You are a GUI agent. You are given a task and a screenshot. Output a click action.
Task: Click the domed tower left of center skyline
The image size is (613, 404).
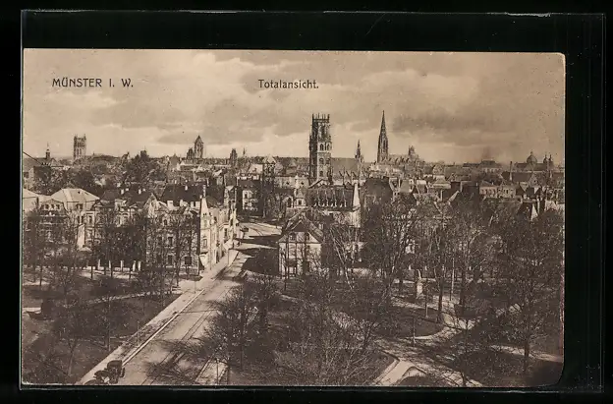click(x=198, y=146)
